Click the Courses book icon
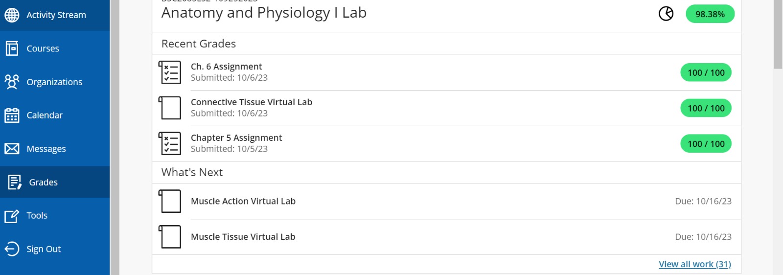Viewport: 783px width, 275px height. pos(12,48)
